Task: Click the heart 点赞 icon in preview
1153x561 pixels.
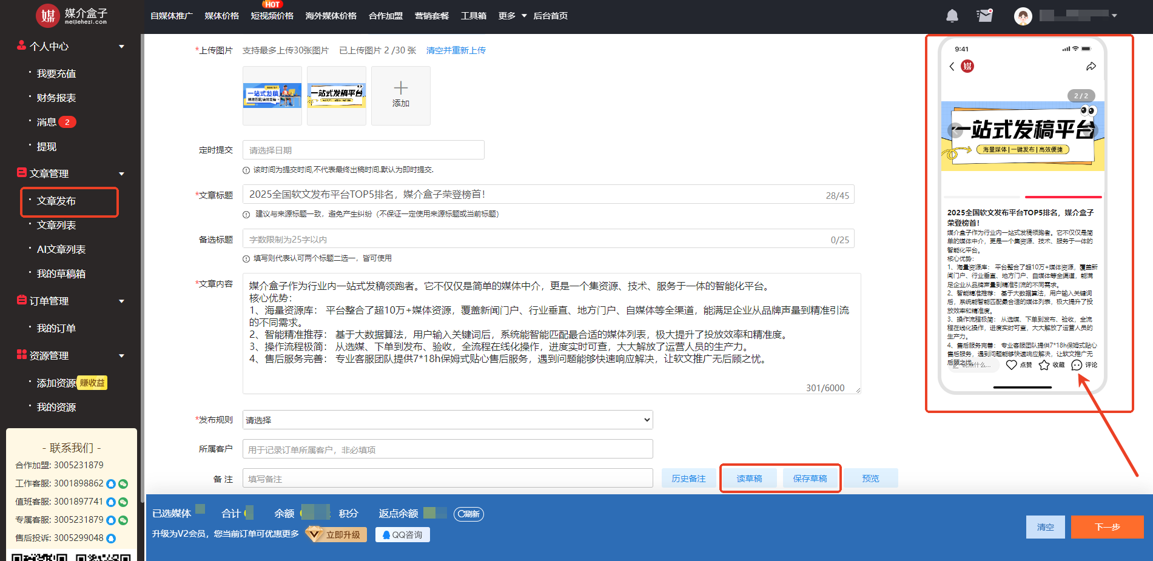Action: click(1011, 365)
